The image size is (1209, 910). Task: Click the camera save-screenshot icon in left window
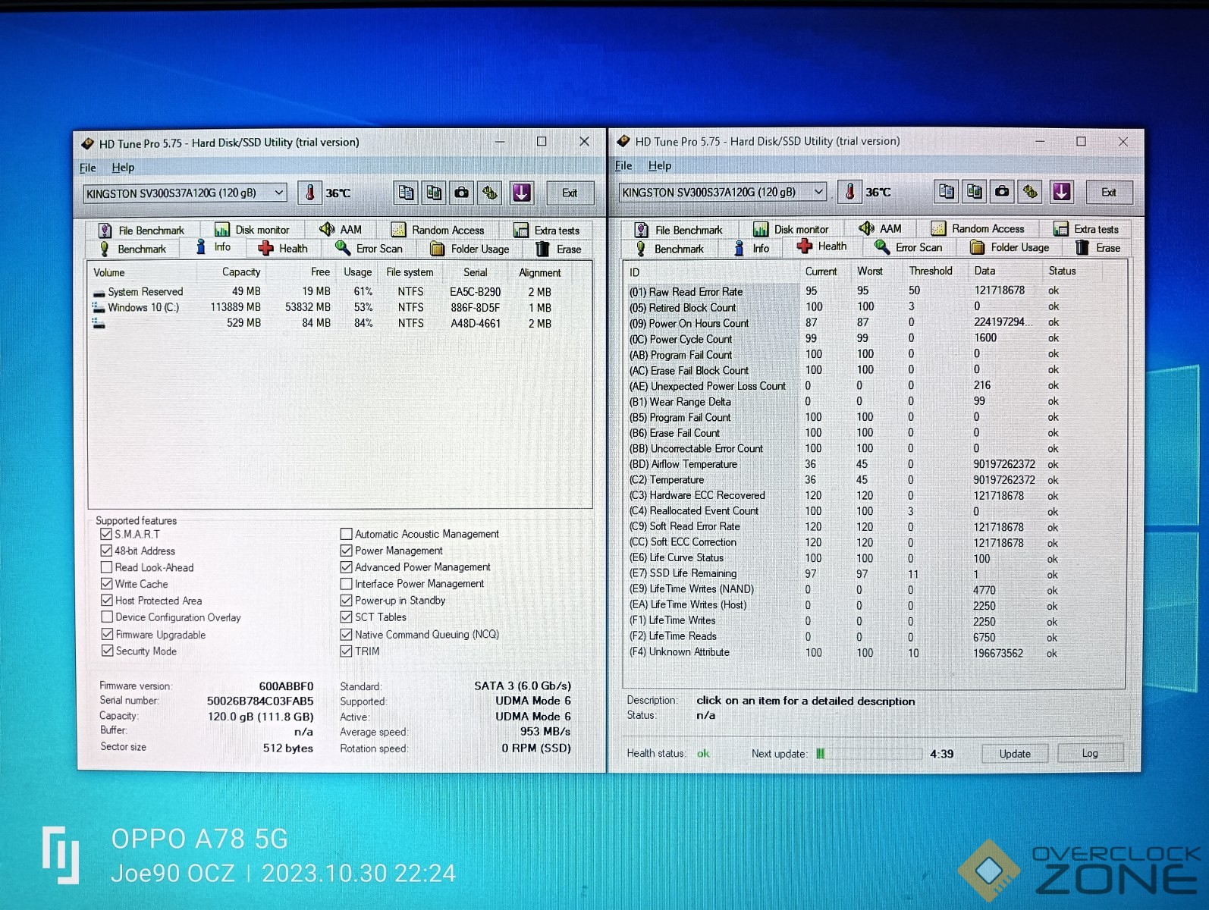click(462, 193)
